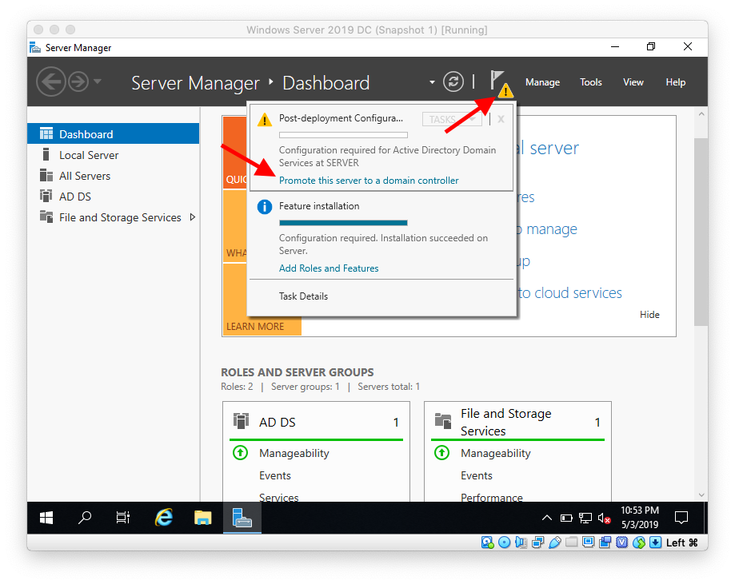Viewport: 735px width, 584px height.
Task: Open the Tools menu
Action: (590, 81)
